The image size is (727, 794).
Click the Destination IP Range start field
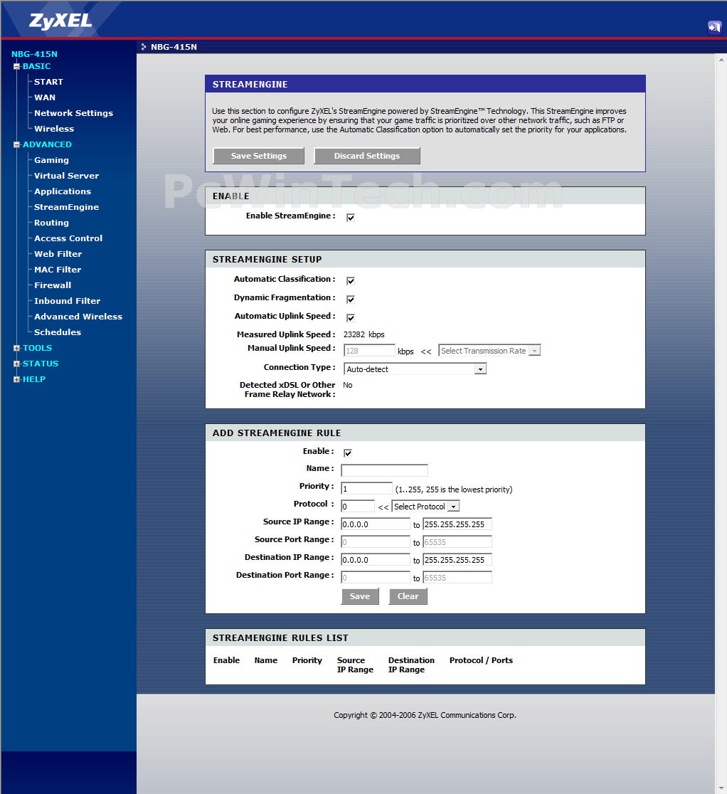tap(375, 559)
